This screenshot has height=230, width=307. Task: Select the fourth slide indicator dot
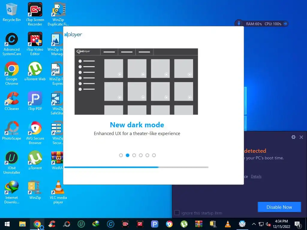pyautogui.click(x=141, y=155)
